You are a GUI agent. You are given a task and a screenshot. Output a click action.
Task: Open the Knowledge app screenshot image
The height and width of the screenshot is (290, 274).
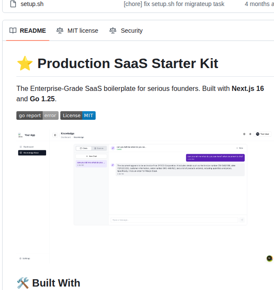(x=145, y=196)
